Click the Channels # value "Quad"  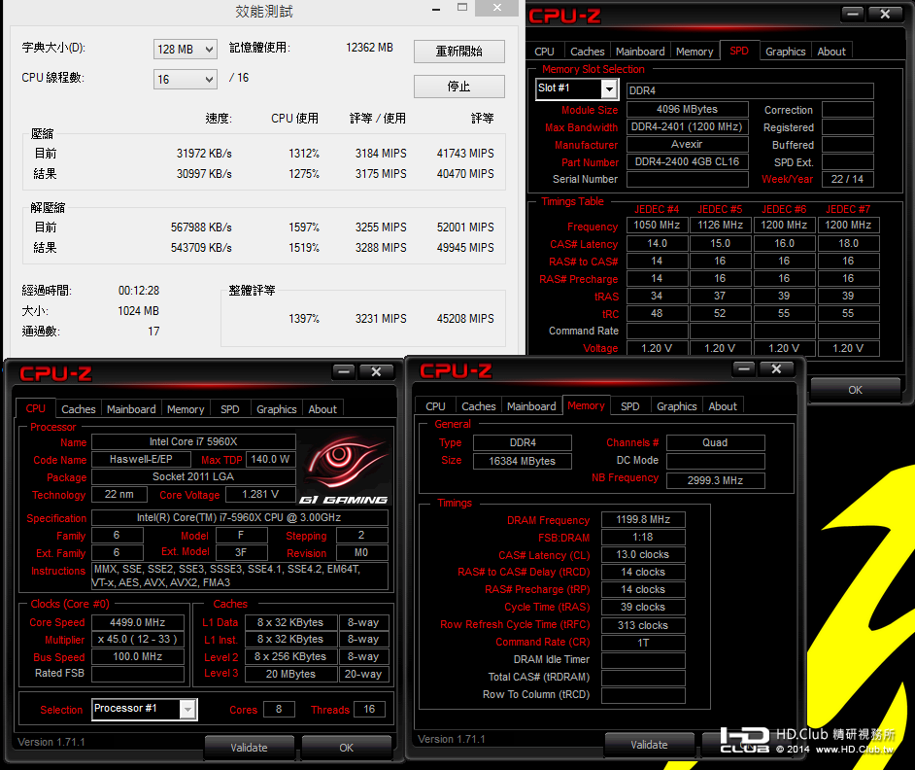pos(716,442)
